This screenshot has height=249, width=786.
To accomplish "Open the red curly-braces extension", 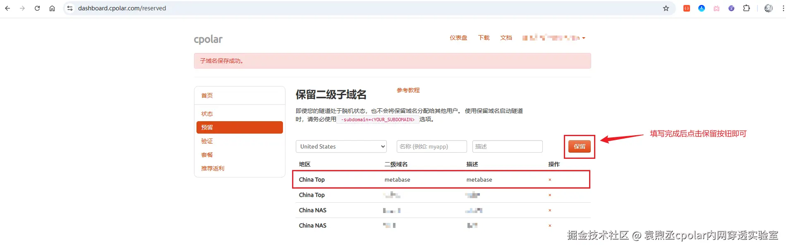I will point(687,8).
